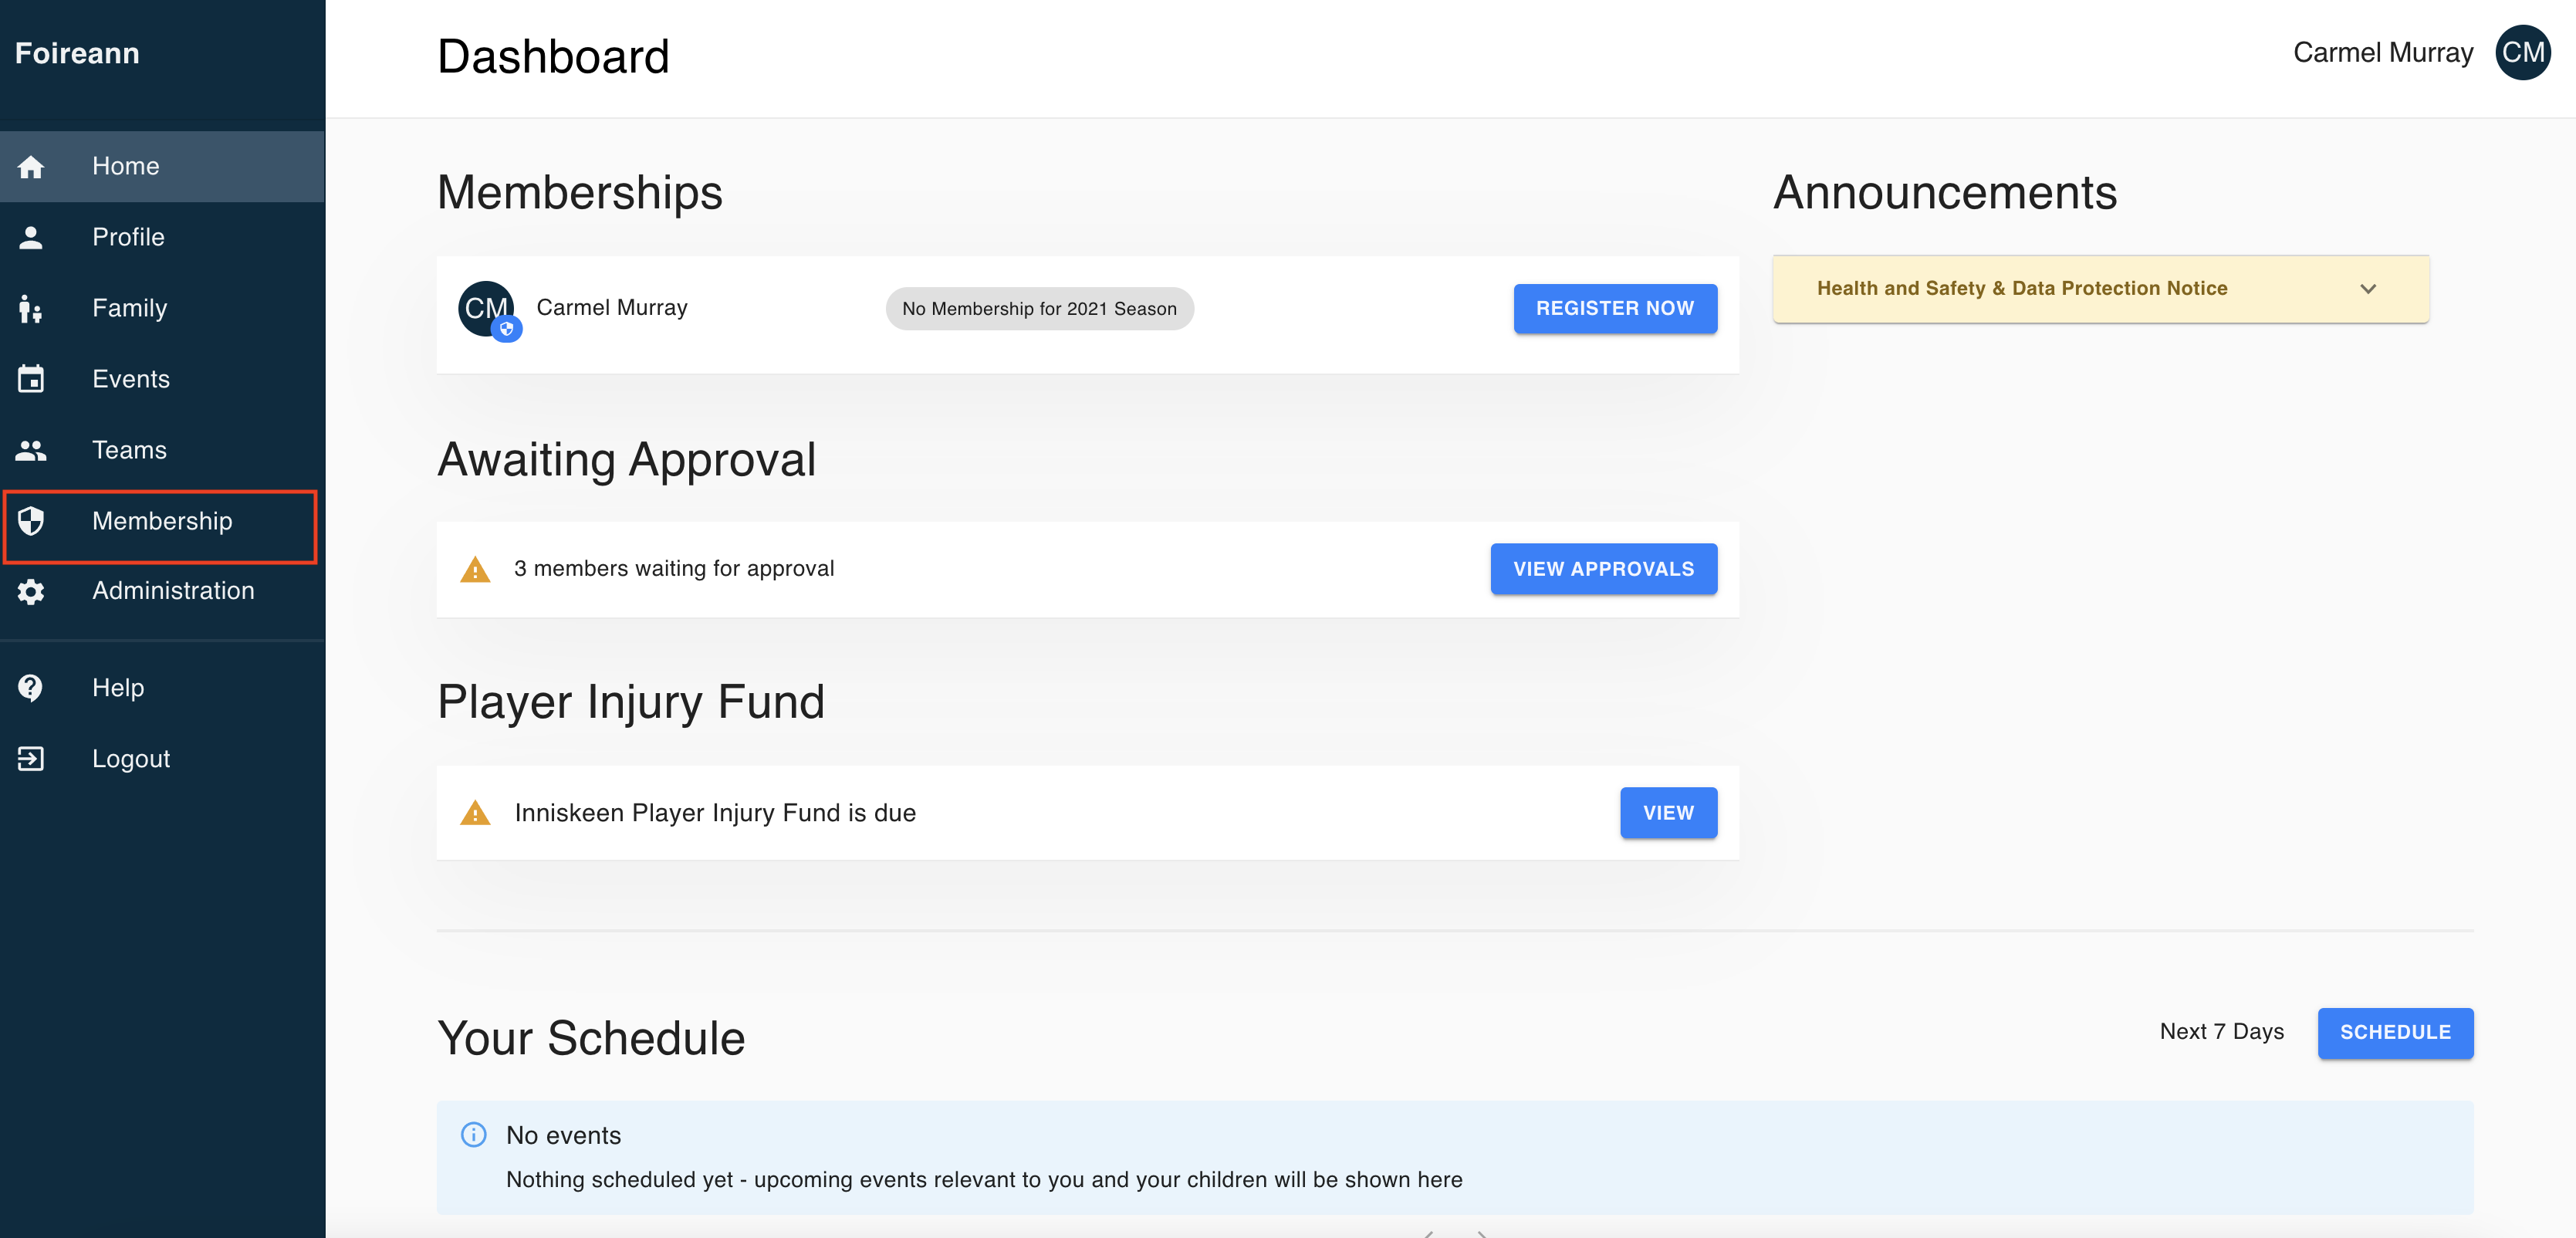Viewport: 2576px width, 1238px height.
Task: Click the 'No events' message heading
Action: coord(563,1135)
